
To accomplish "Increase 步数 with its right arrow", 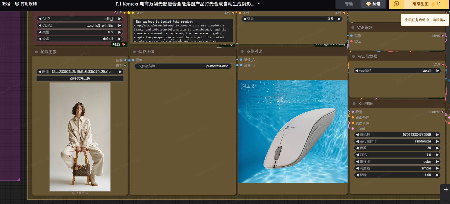I will tap(438, 148).
